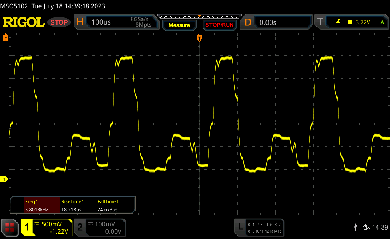Click the rising edge trigger icon

tap(338, 22)
